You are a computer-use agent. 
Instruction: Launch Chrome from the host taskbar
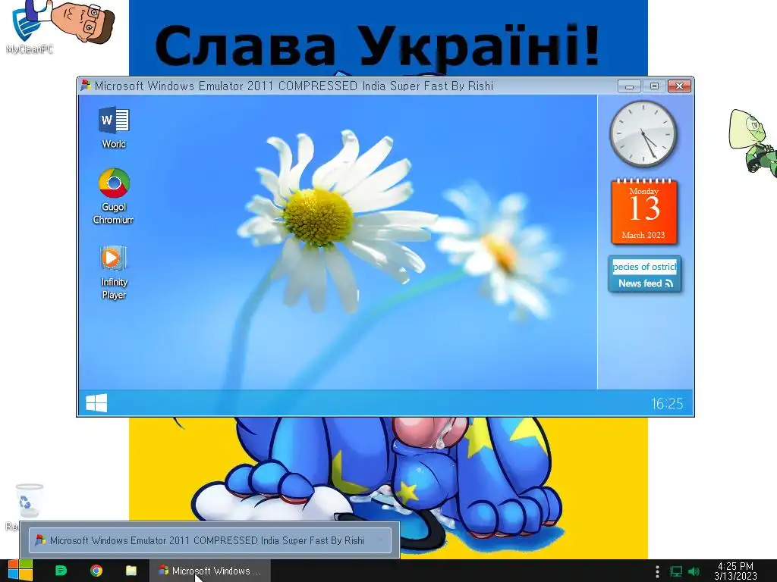(x=96, y=571)
